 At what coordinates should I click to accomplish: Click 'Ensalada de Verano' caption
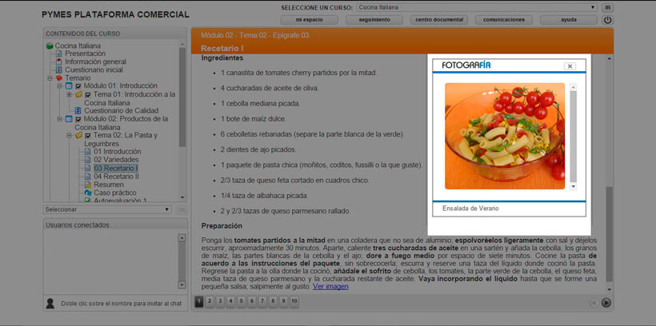coord(470,208)
